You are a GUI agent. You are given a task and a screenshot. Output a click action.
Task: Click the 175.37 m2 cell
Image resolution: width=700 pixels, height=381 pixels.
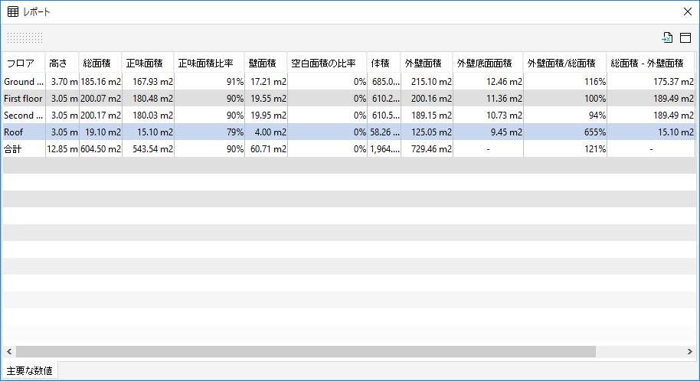point(651,82)
